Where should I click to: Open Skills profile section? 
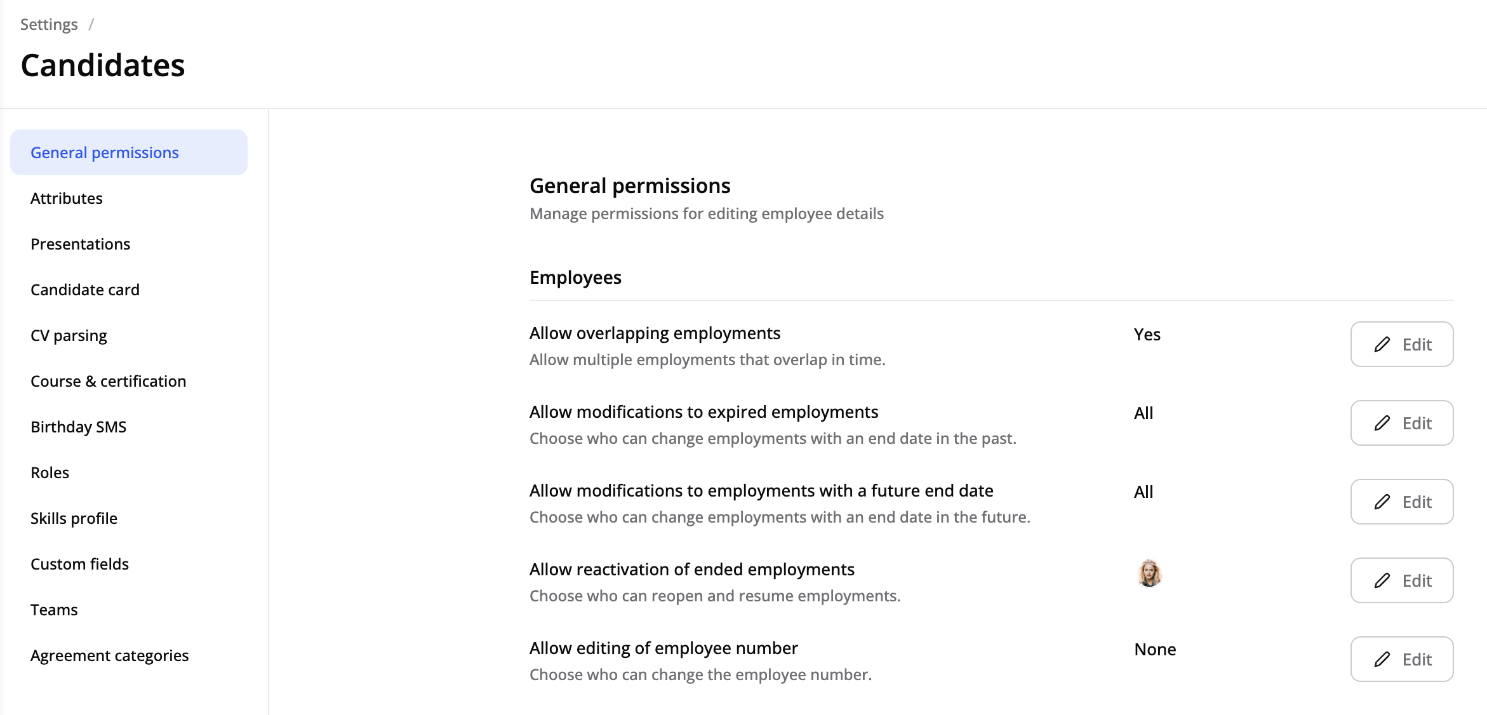tap(74, 518)
